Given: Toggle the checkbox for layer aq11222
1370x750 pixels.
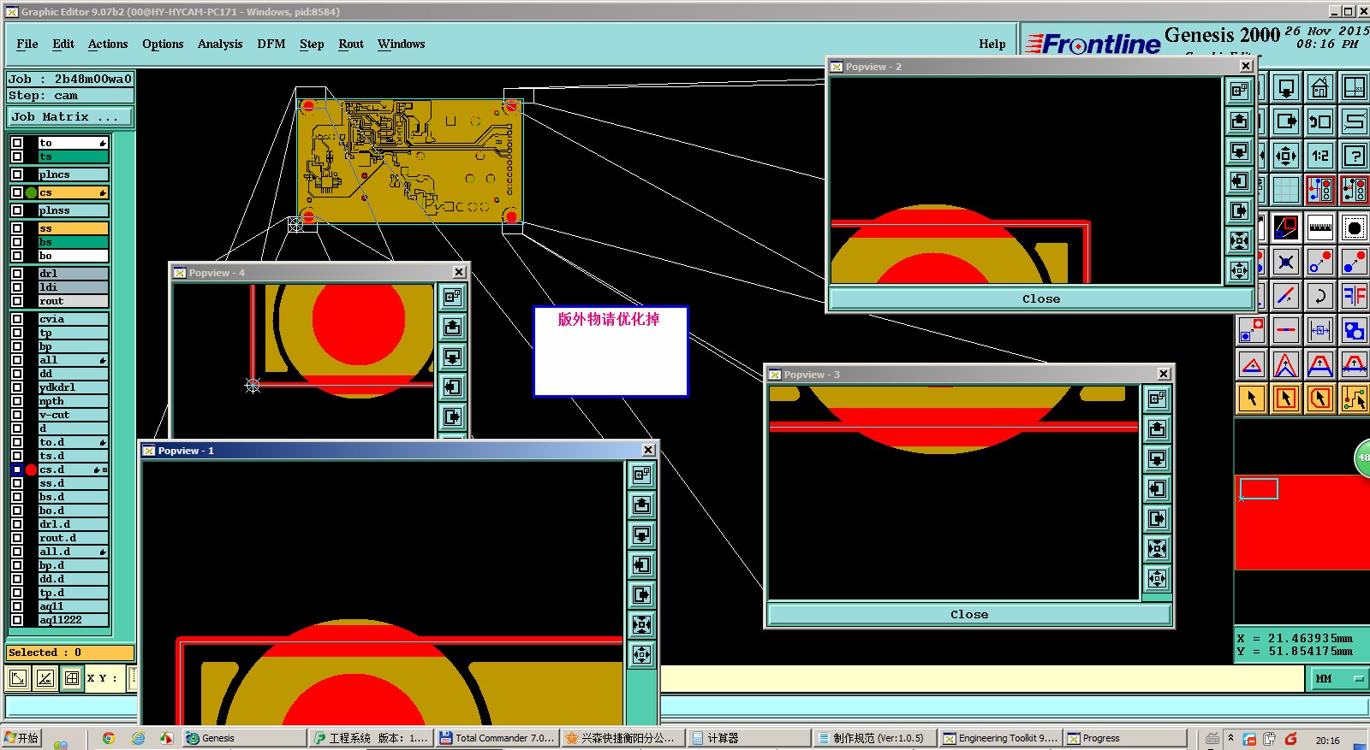Looking at the screenshot, I should coord(17,620).
